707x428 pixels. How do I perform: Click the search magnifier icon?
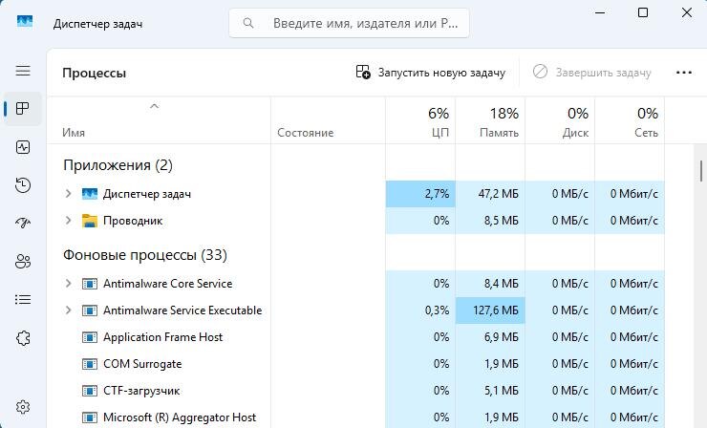coord(248,23)
